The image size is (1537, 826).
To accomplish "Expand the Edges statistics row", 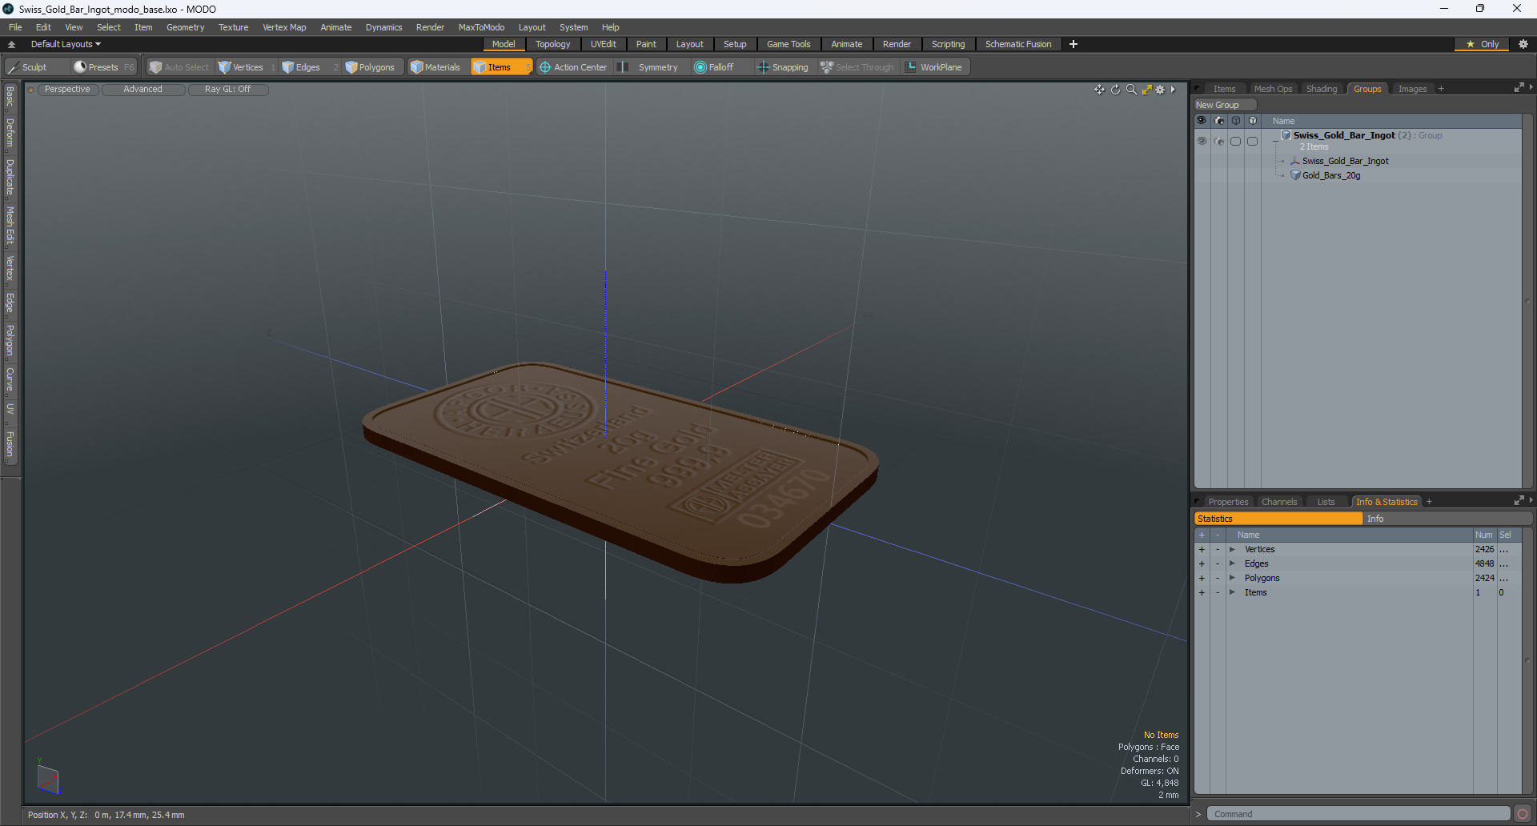I will (1233, 563).
